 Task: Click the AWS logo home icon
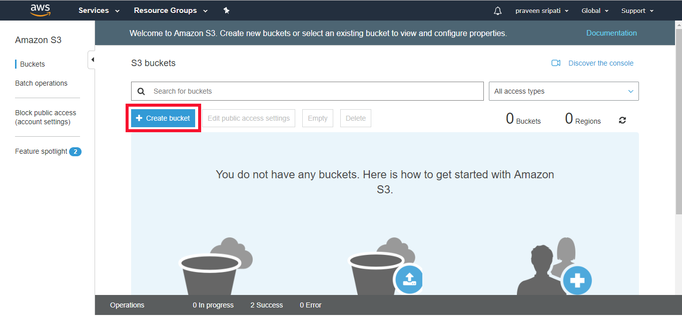(x=40, y=10)
